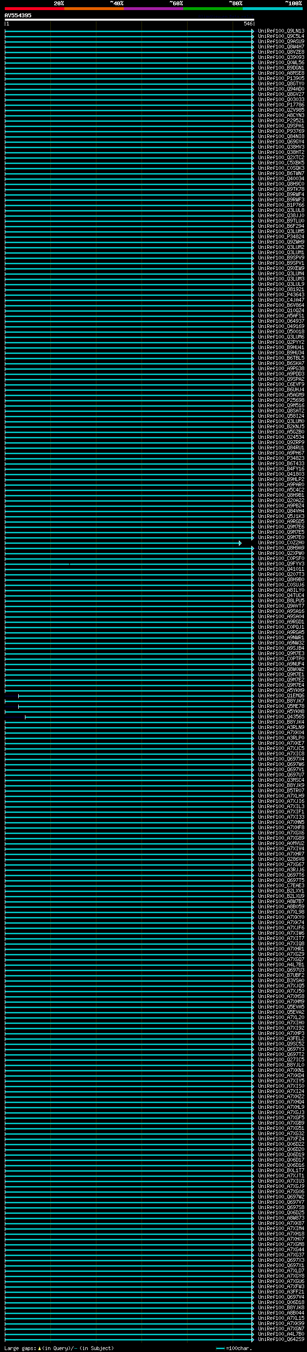Screen dimensions: 307x1352
Task: Click the cyan =100char. scale bar
Action: [220, 1348]
